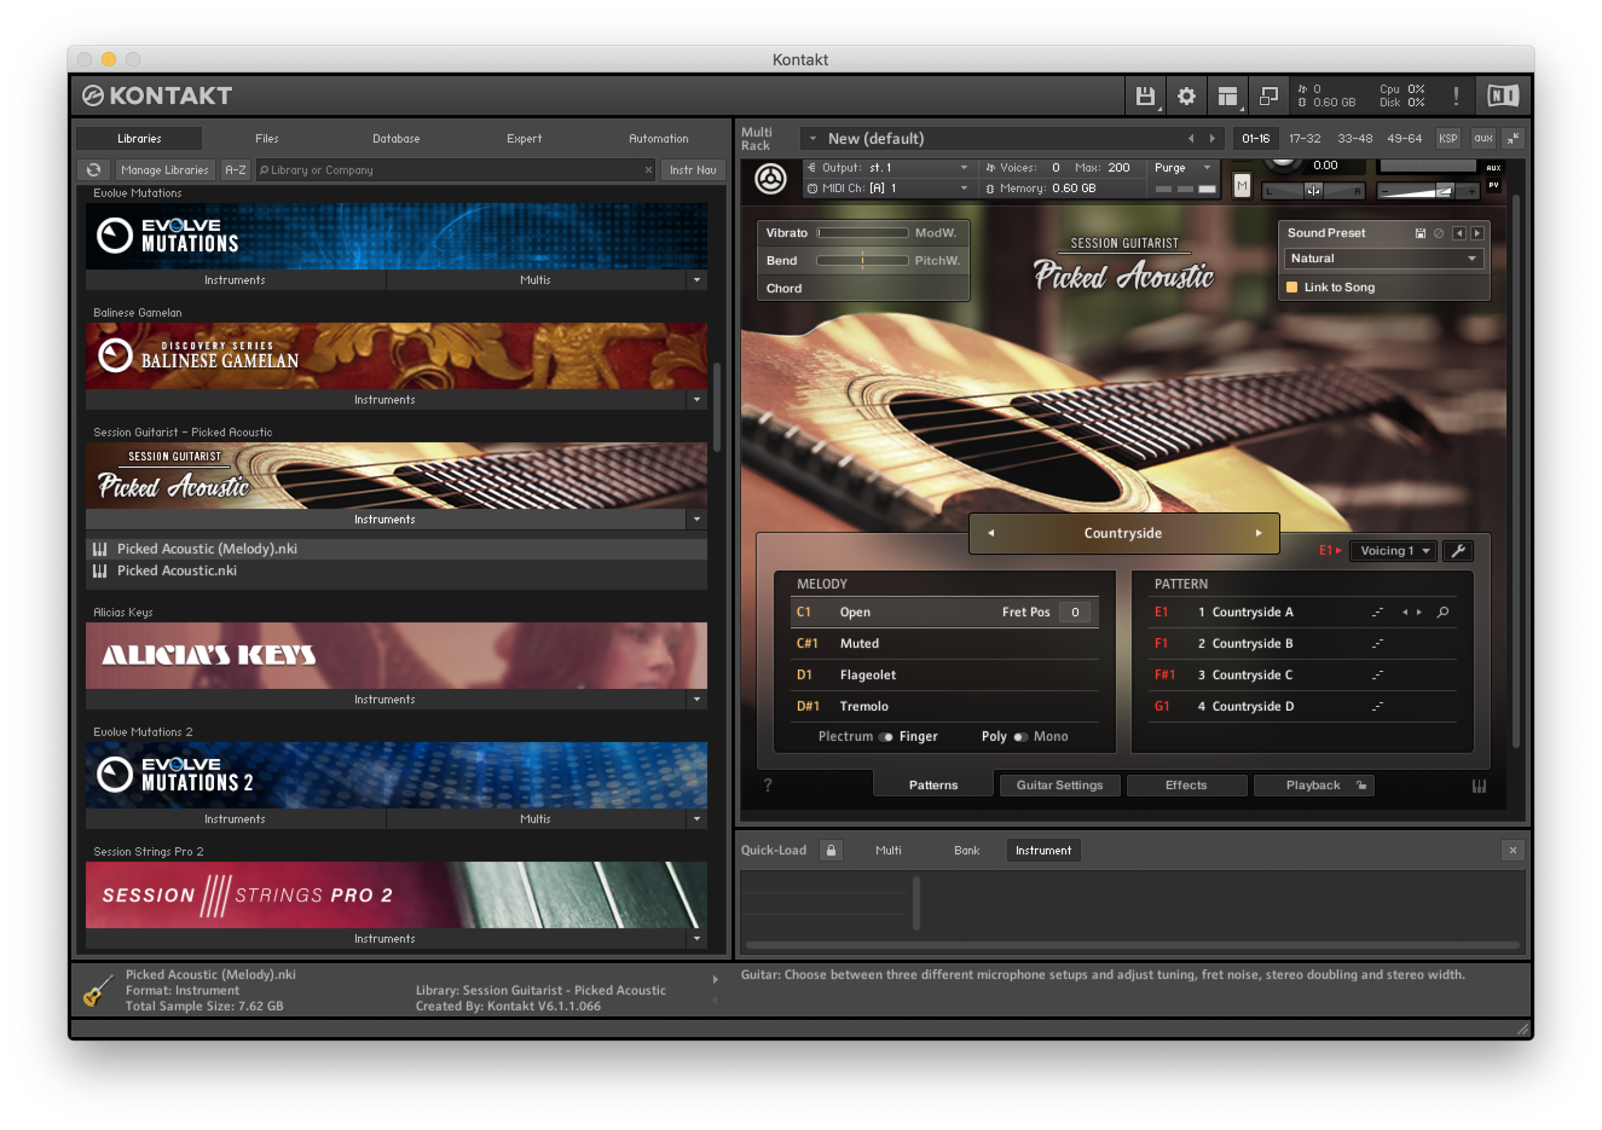This screenshot has height=1130, width=1602.
Task: Select previous pattern for Countryside A
Action: (x=1404, y=613)
